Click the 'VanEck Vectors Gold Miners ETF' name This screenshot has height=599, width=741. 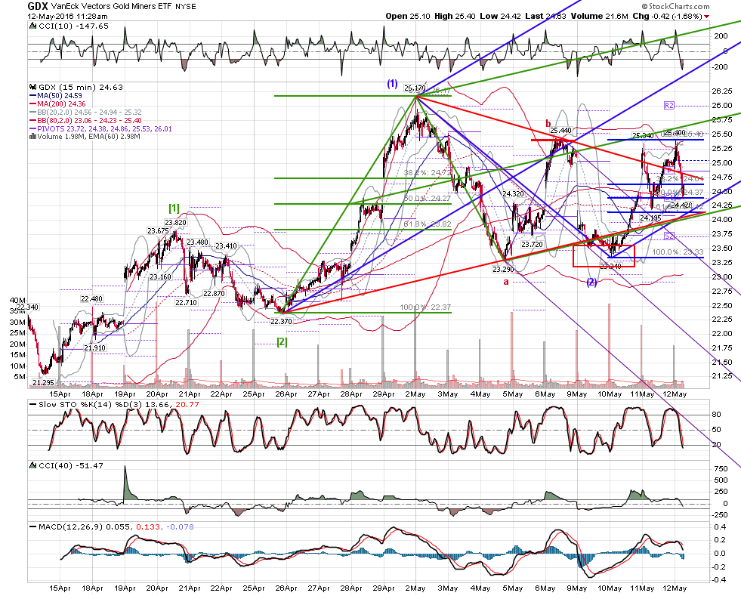111,7
